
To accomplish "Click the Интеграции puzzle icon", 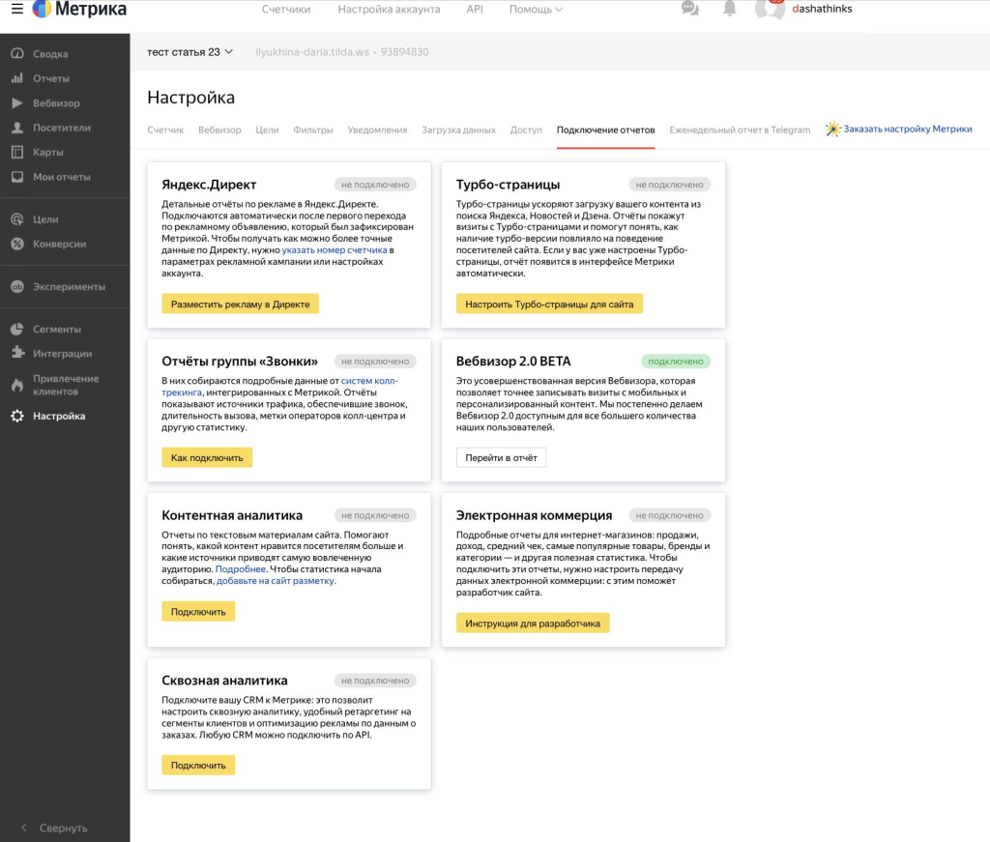I will pos(16,354).
